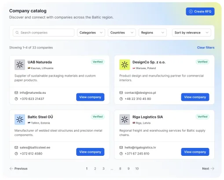Viewport: 224px width, 180px height.
Task: Click the Company catalog heading
Action: click(x=28, y=11)
